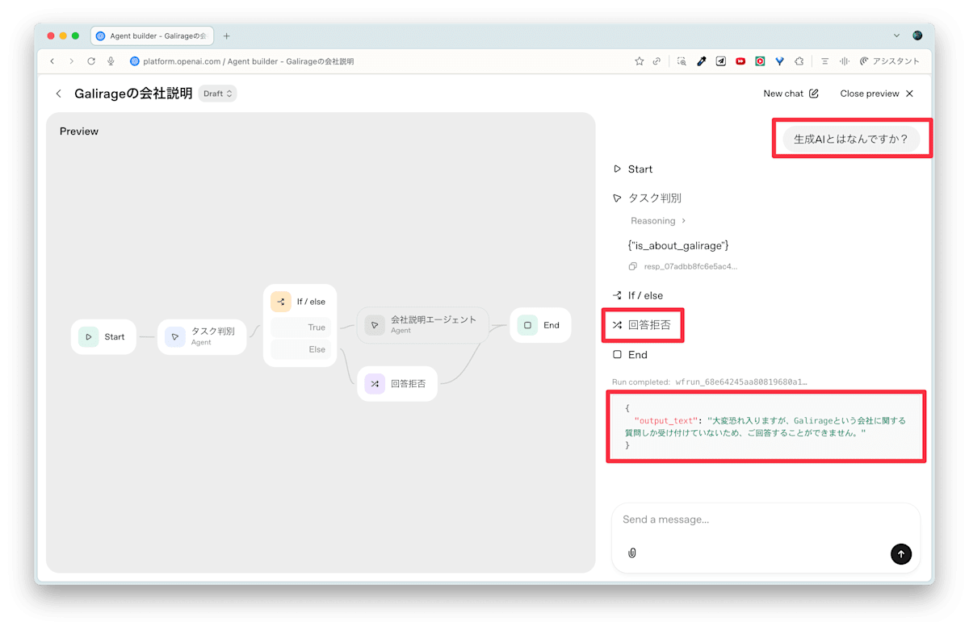This screenshot has height=630, width=969.
Task: Click the green play extension icon
Action: point(760,61)
